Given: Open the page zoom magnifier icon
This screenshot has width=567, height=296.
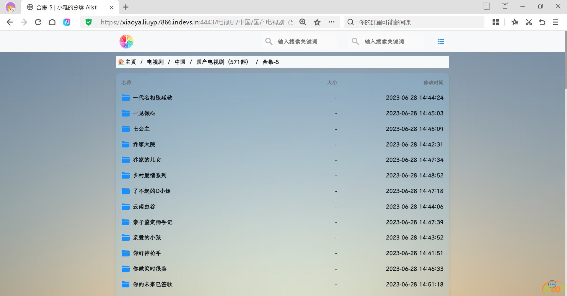Looking at the screenshot, I should [303, 22].
